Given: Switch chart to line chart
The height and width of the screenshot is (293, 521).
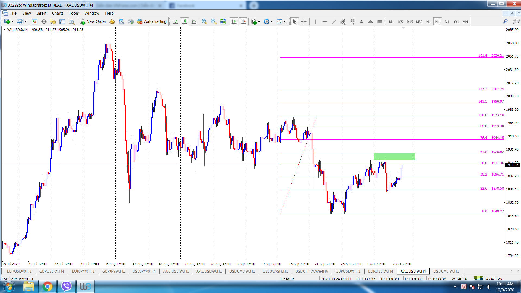Looking at the screenshot, I should click(x=194, y=21).
